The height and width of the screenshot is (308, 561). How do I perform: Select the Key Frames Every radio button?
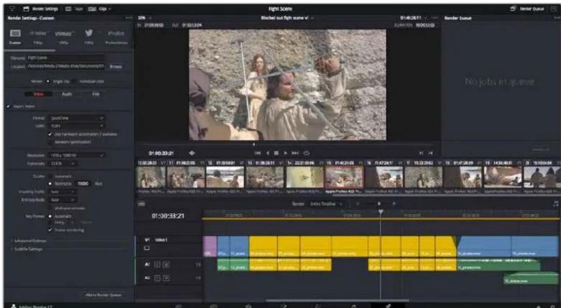50,223
